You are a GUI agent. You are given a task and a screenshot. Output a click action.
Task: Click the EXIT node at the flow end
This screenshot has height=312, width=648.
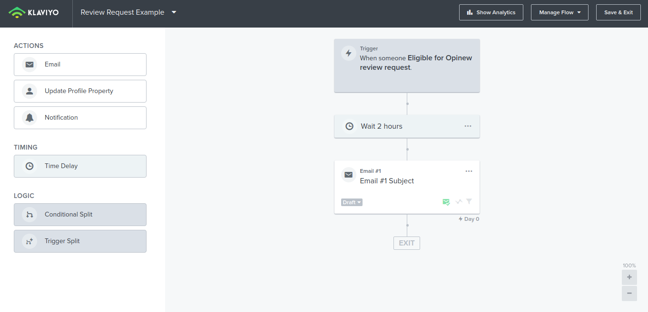click(406, 243)
